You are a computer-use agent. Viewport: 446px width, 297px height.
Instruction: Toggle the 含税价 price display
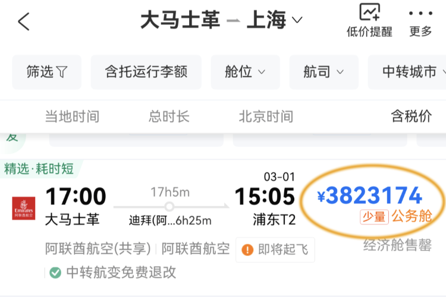click(412, 116)
